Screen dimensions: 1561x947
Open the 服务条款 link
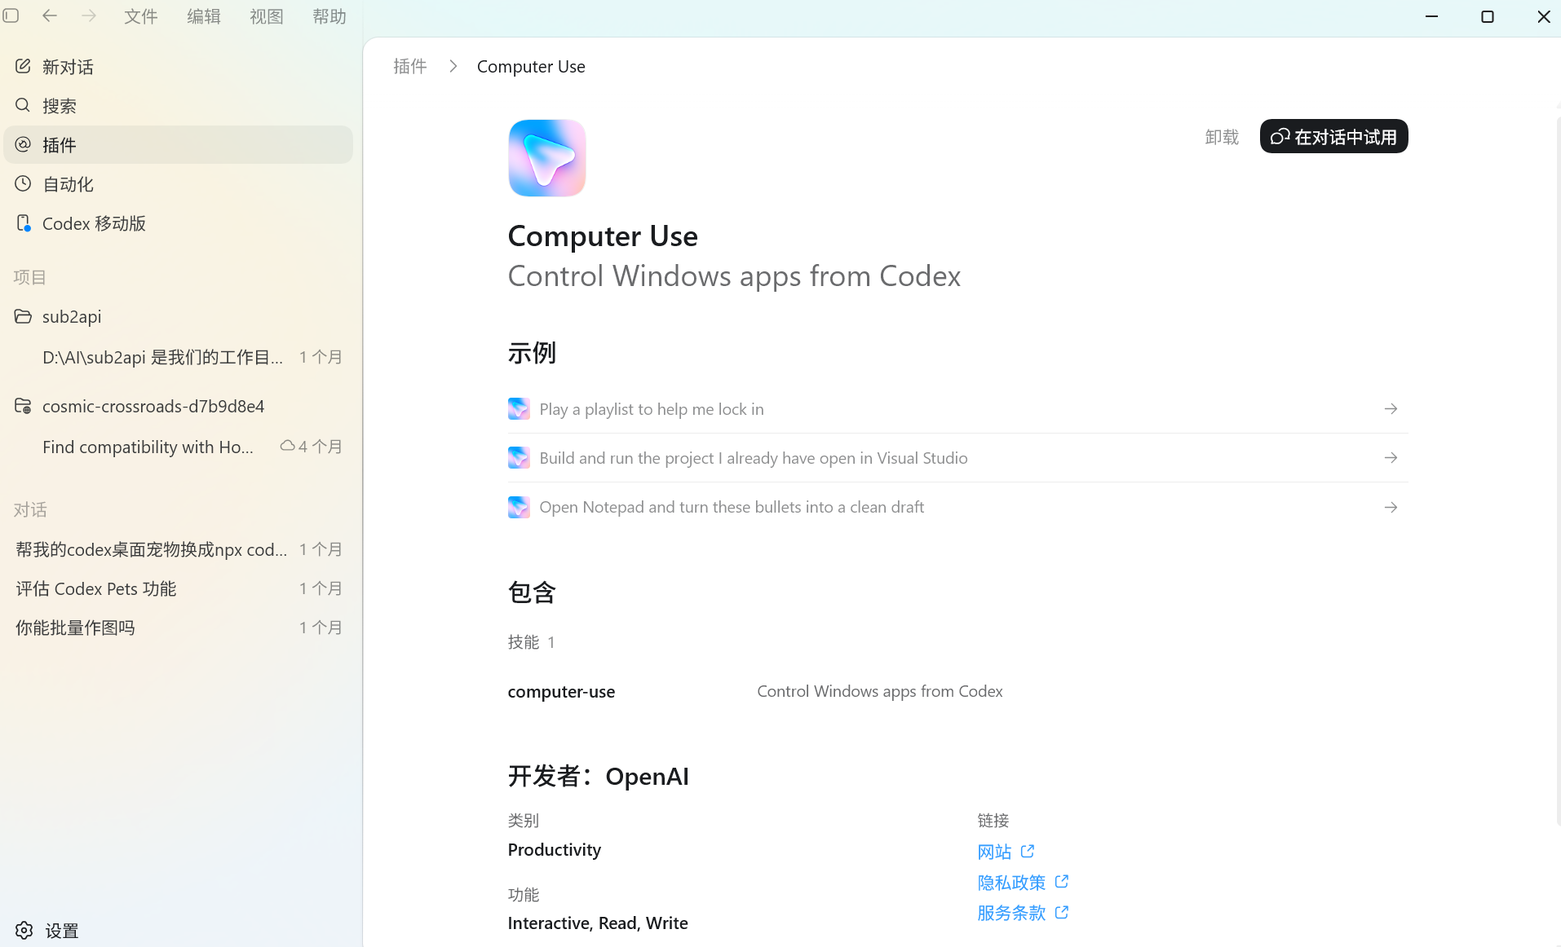[1011, 913]
